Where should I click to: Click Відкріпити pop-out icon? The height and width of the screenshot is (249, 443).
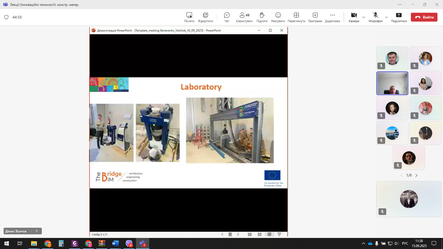[x=205, y=17]
